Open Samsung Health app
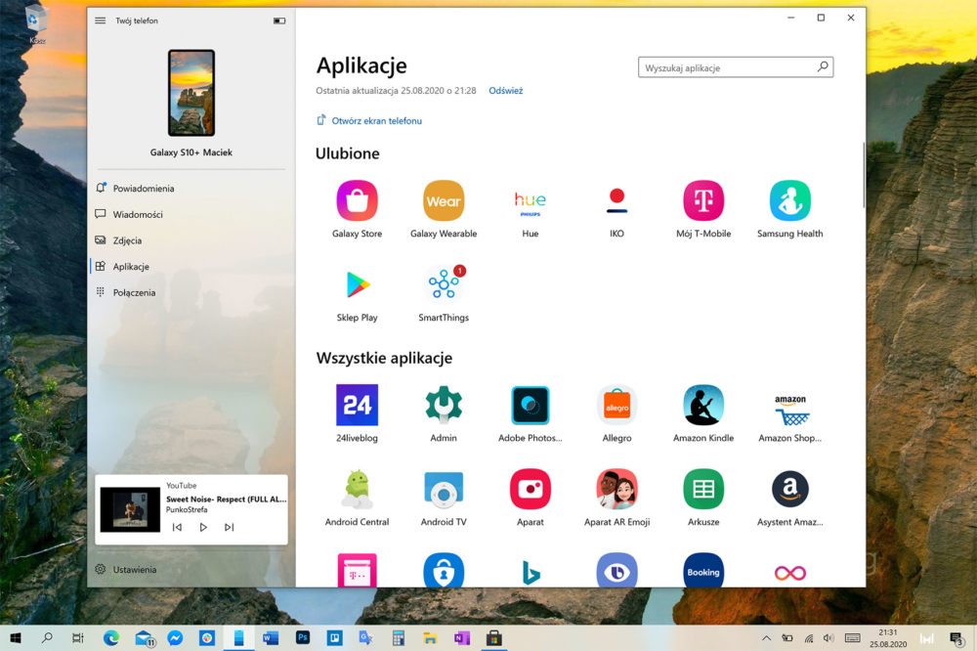Image resolution: width=977 pixels, height=651 pixels. 790,200
